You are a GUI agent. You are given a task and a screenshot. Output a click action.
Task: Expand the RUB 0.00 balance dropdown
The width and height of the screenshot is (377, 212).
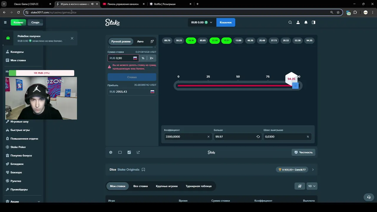pos(202,22)
